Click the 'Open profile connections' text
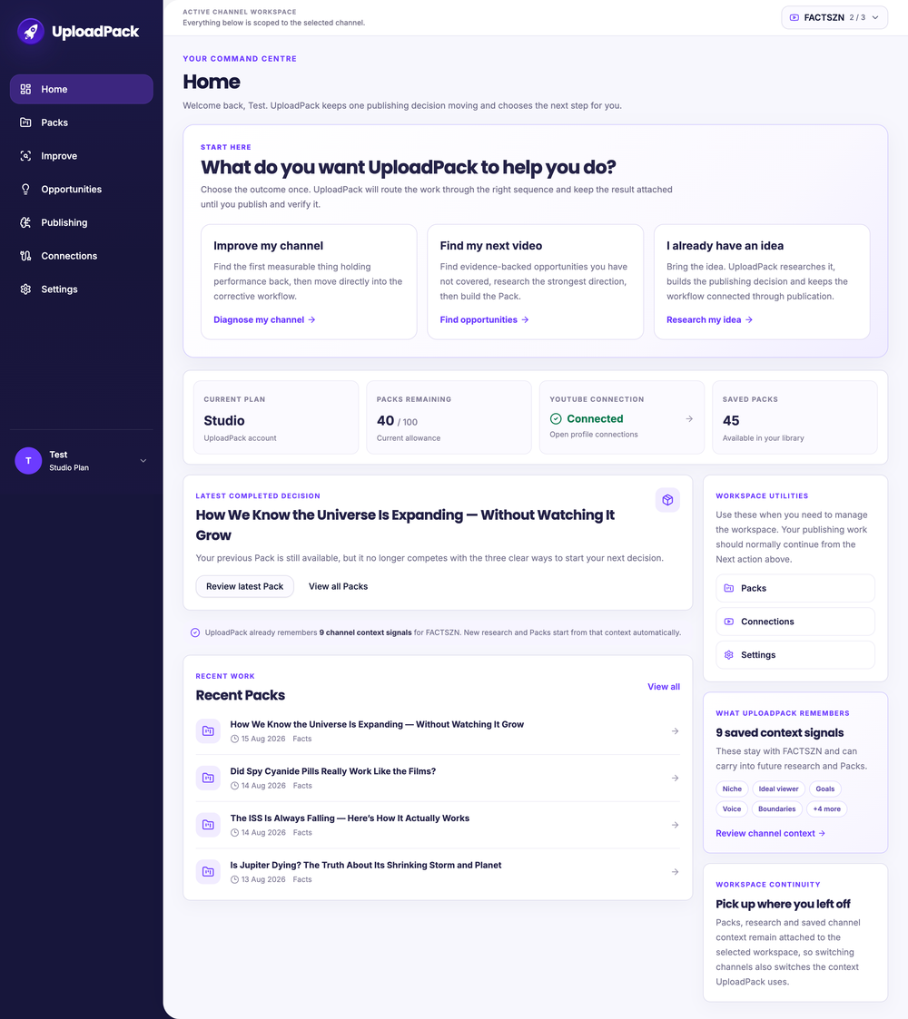 tap(594, 435)
